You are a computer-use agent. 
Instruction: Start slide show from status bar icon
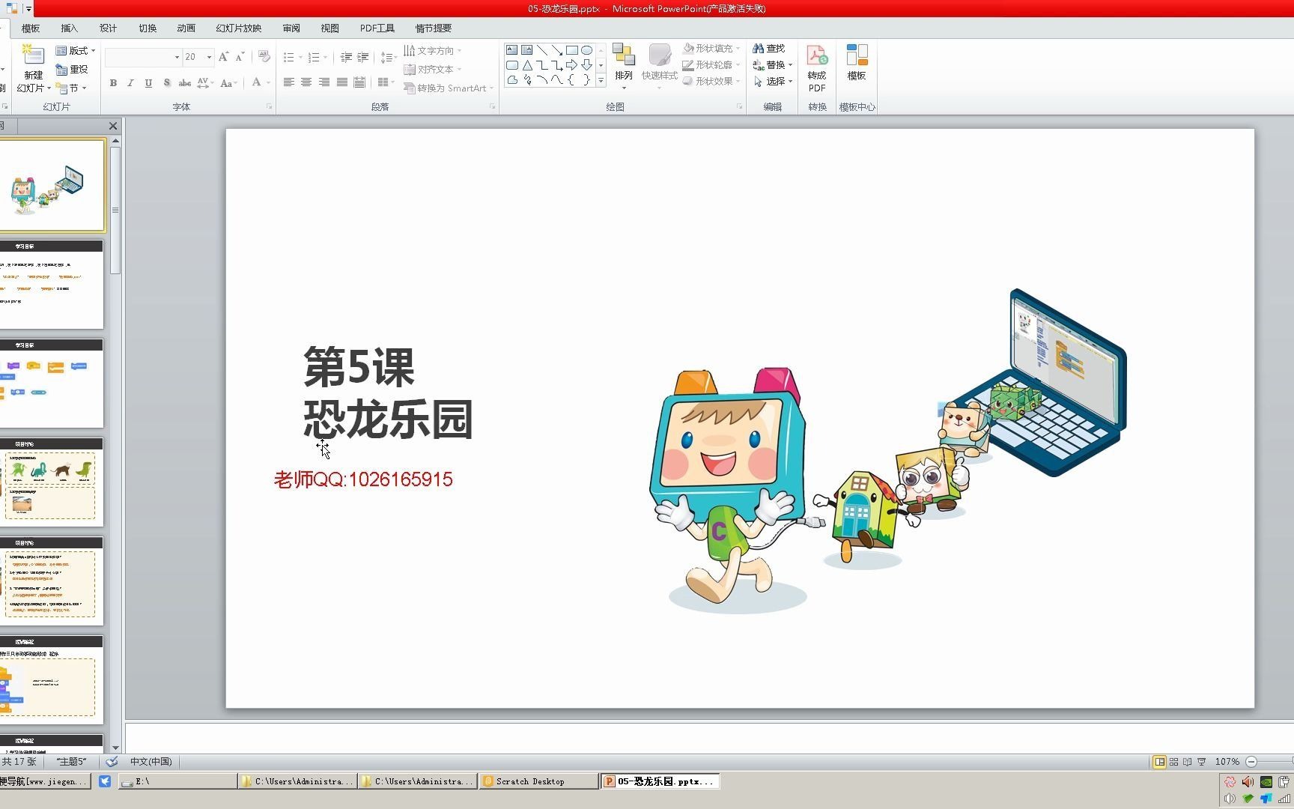click(1201, 762)
